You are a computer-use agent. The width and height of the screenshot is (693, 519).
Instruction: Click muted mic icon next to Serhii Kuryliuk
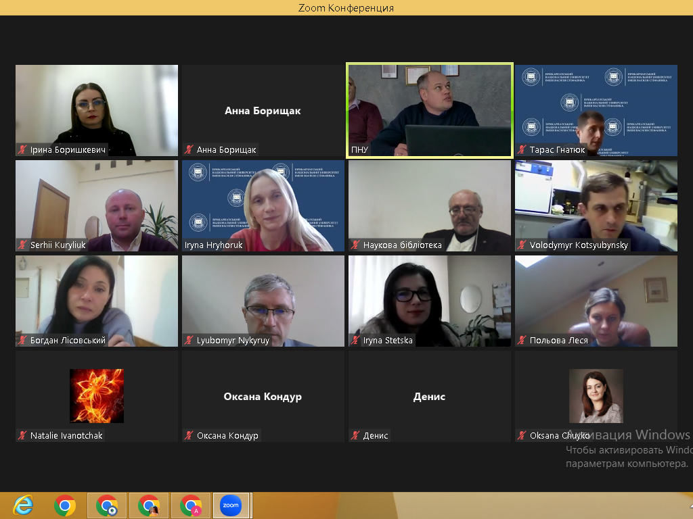pyautogui.click(x=22, y=245)
